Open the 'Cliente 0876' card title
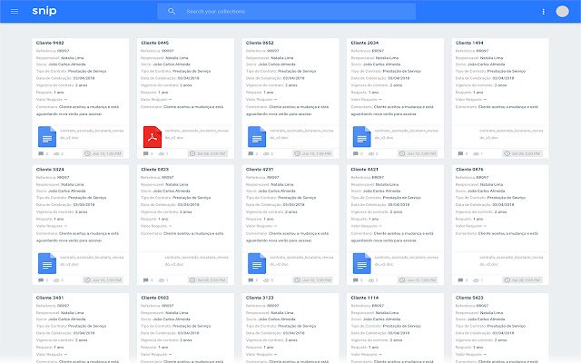The image size is (581, 363). click(x=469, y=170)
